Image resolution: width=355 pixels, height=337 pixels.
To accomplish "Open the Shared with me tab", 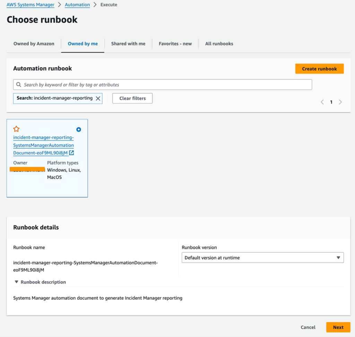I will 128,43.
